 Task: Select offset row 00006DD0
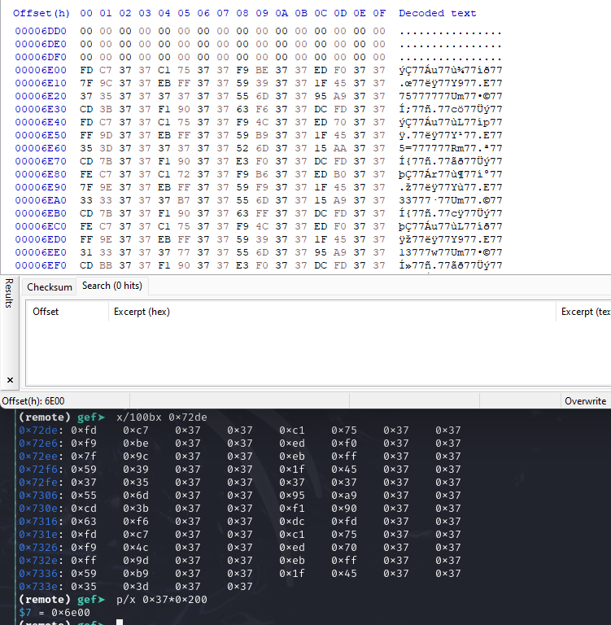[41, 31]
